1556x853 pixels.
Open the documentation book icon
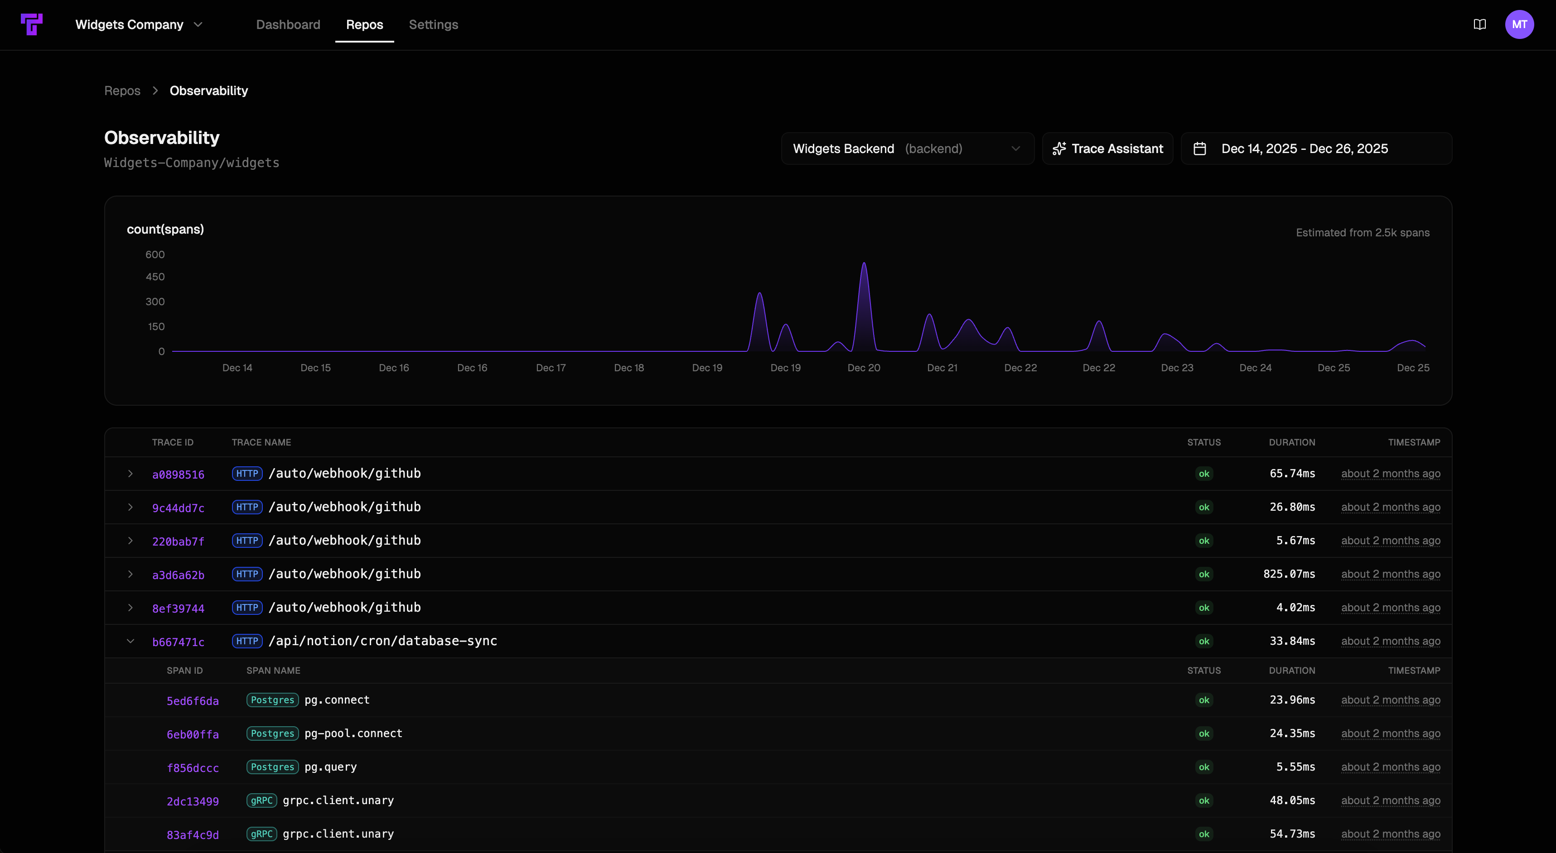click(1479, 25)
